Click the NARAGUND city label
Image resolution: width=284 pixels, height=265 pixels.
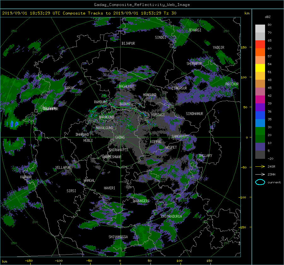[107, 117]
